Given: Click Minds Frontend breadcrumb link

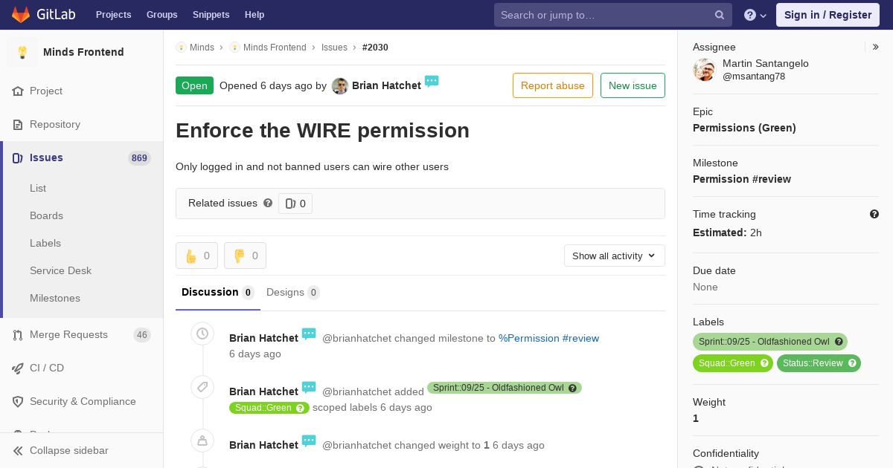Looking at the screenshot, I should [x=275, y=48].
